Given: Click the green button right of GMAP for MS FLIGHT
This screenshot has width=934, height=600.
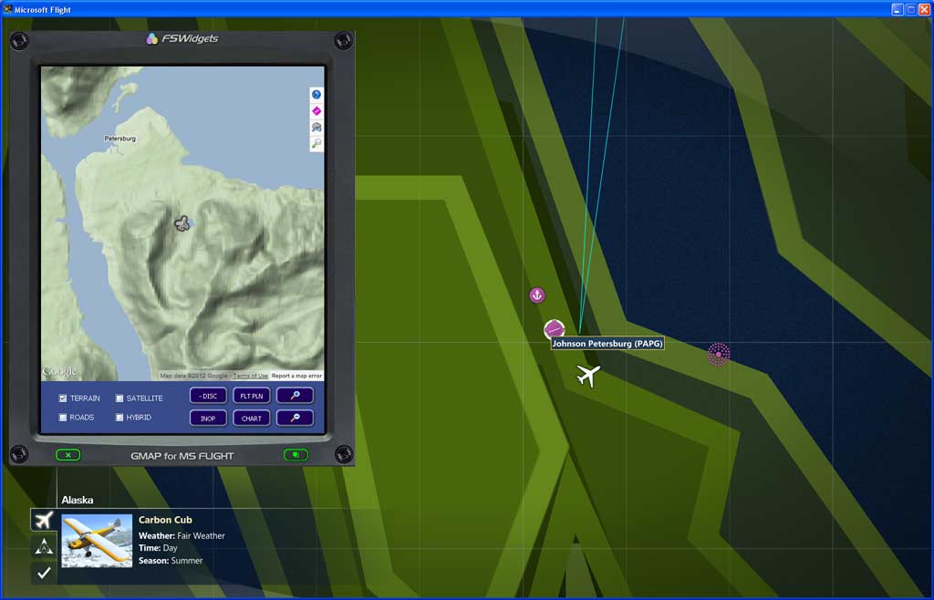Looking at the screenshot, I should [296, 455].
